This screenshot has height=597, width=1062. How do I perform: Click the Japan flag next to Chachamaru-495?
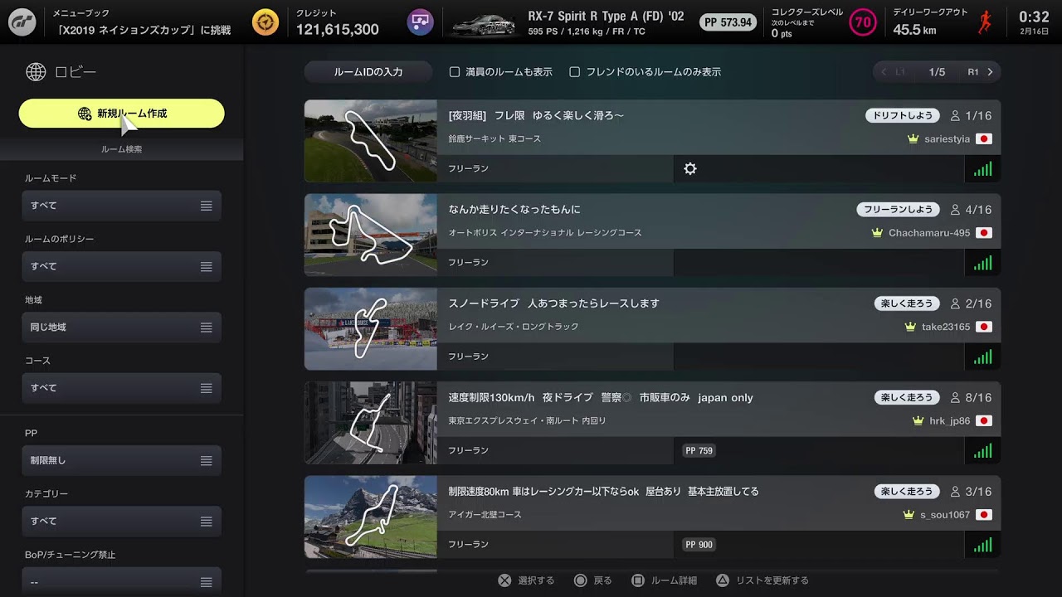pos(984,233)
